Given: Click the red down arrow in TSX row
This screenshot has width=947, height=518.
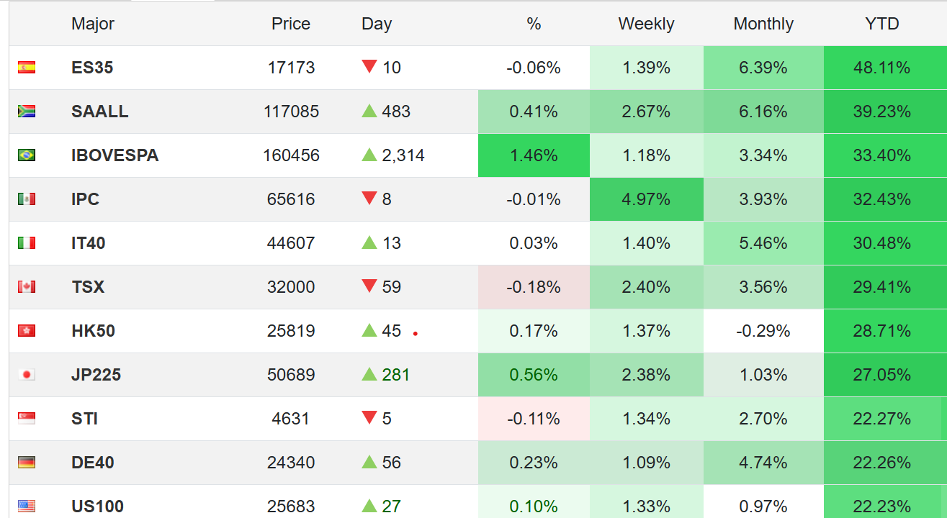Looking at the screenshot, I should coord(369,286).
